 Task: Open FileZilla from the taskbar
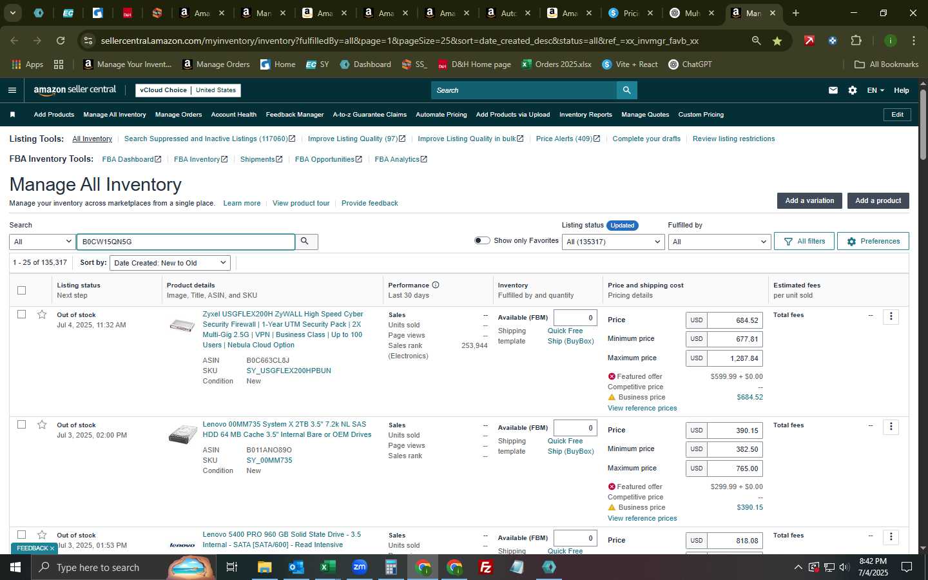pyautogui.click(x=485, y=567)
